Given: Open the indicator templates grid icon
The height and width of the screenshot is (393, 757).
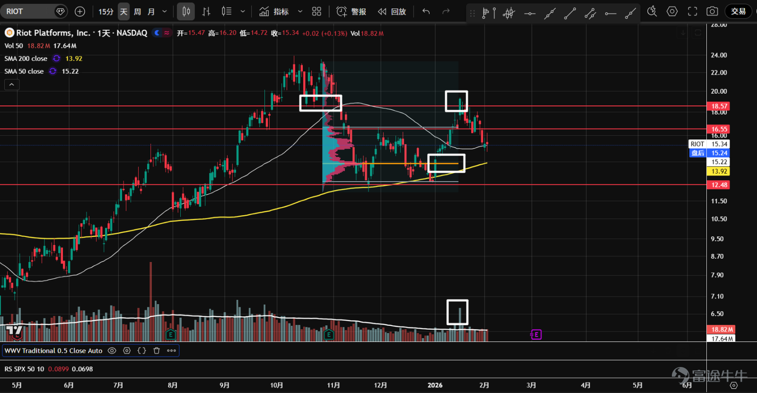Looking at the screenshot, I should pyautogui.click(x=317, y=11).
